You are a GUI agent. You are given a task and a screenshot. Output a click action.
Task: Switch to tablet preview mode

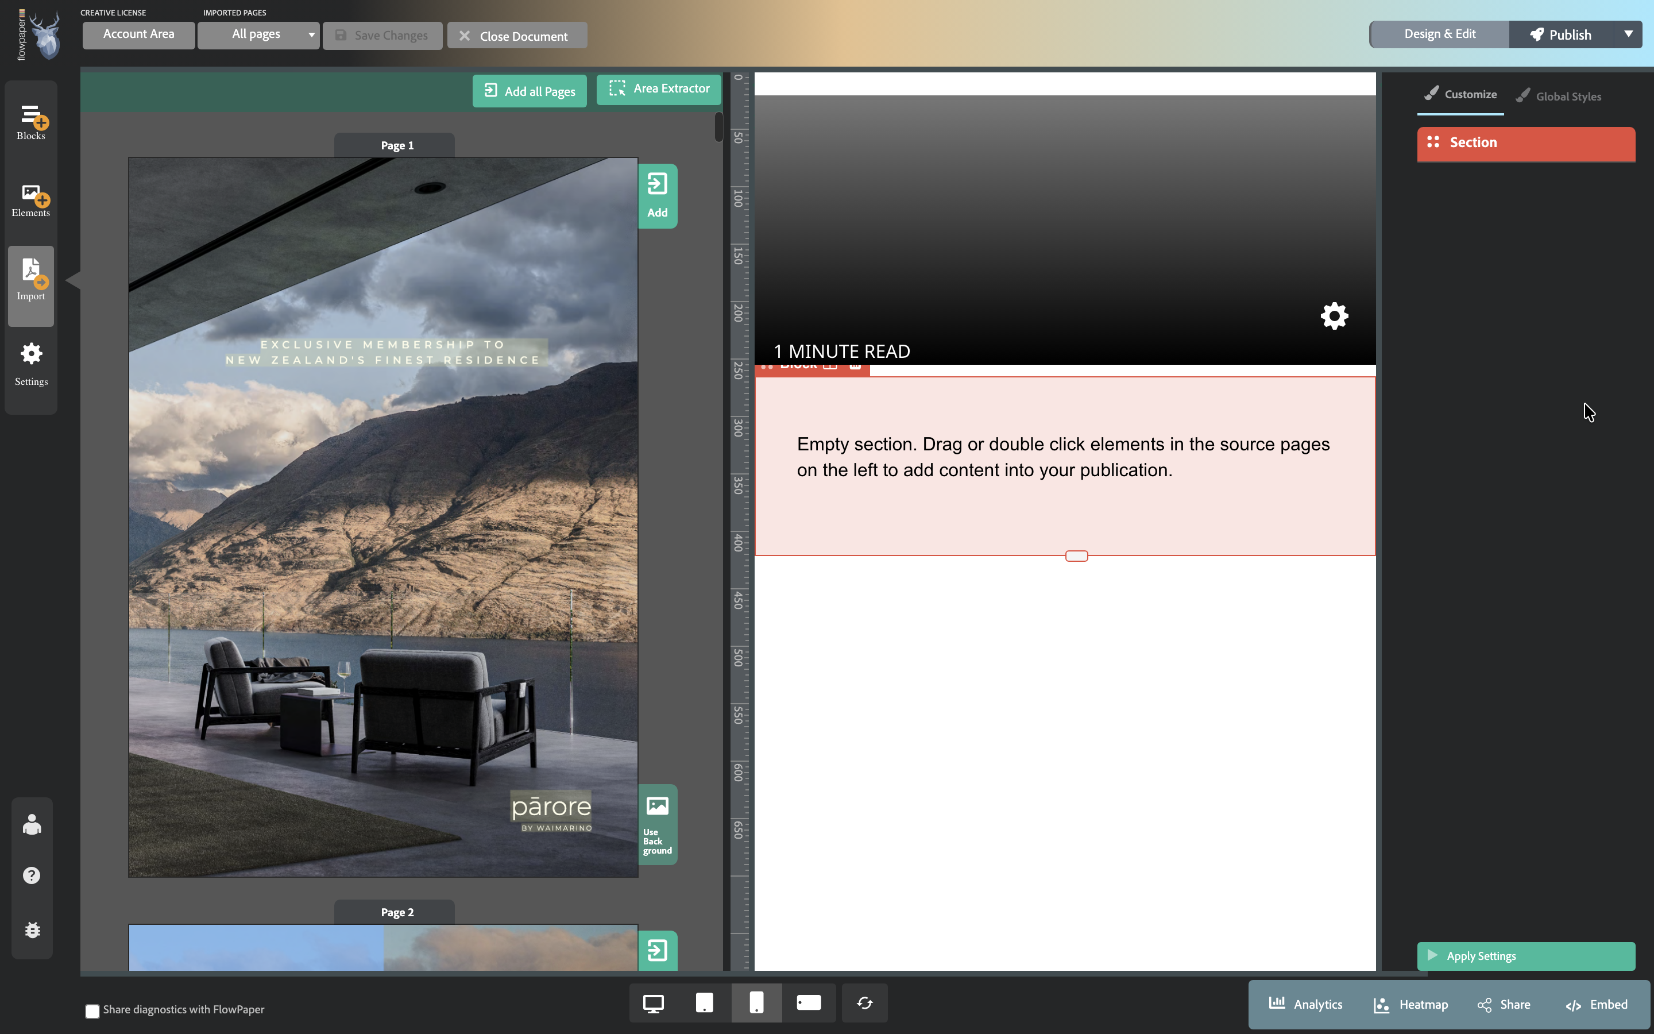click(704, 1003)
